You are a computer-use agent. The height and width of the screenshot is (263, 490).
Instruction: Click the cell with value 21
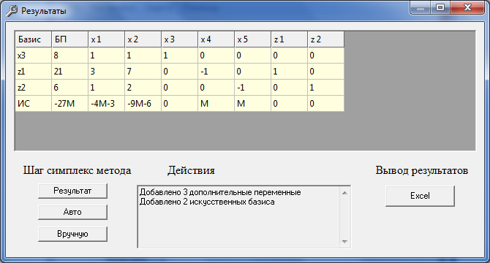coord(69,72)
